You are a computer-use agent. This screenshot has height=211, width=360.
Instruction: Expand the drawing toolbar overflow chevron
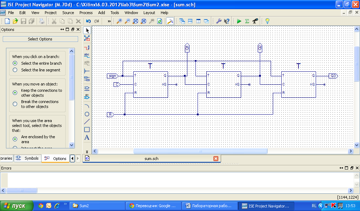tap(87, 152)
